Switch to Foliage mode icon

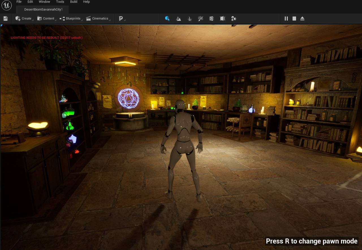(x=189, y=18)
